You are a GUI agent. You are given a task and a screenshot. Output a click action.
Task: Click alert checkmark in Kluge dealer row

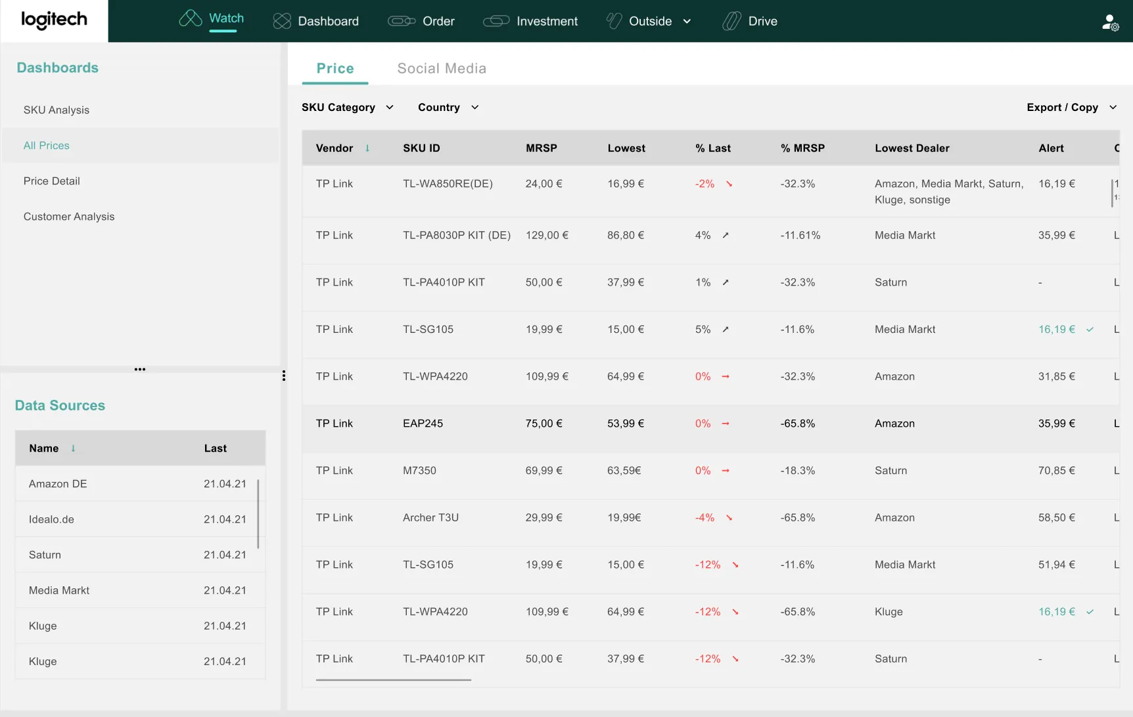[x=1090, y=612]
